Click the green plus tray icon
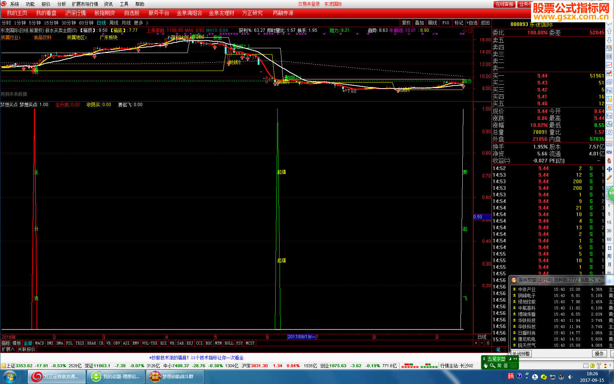 (544, 377)
